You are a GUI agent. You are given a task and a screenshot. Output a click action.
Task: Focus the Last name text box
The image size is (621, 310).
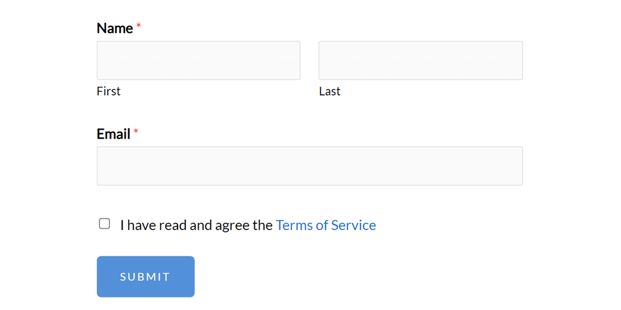click(420, 61)
